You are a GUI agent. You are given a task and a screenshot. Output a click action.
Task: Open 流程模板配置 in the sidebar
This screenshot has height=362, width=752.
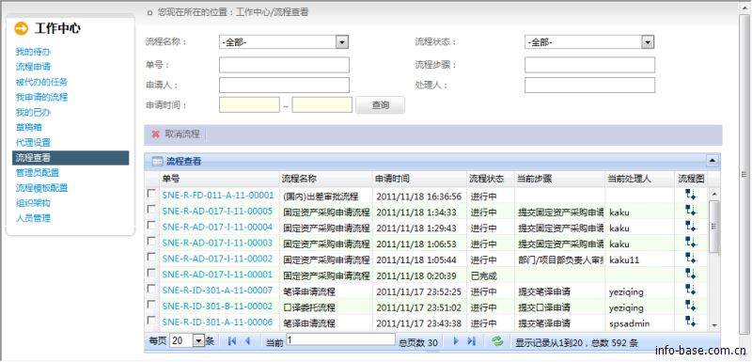click(41, 188)
